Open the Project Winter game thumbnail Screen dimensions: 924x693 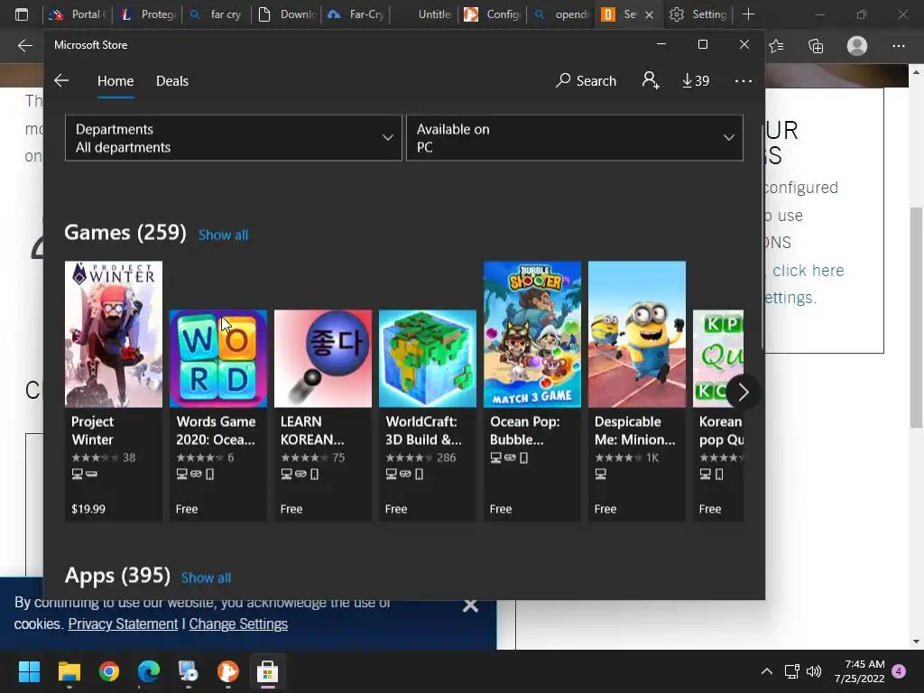(x=114, y=334)
